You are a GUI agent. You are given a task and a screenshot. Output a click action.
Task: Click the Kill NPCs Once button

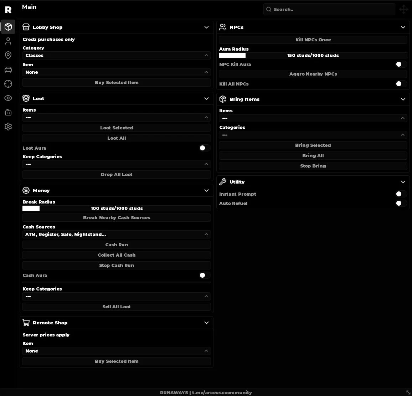[x=313, y=40]
